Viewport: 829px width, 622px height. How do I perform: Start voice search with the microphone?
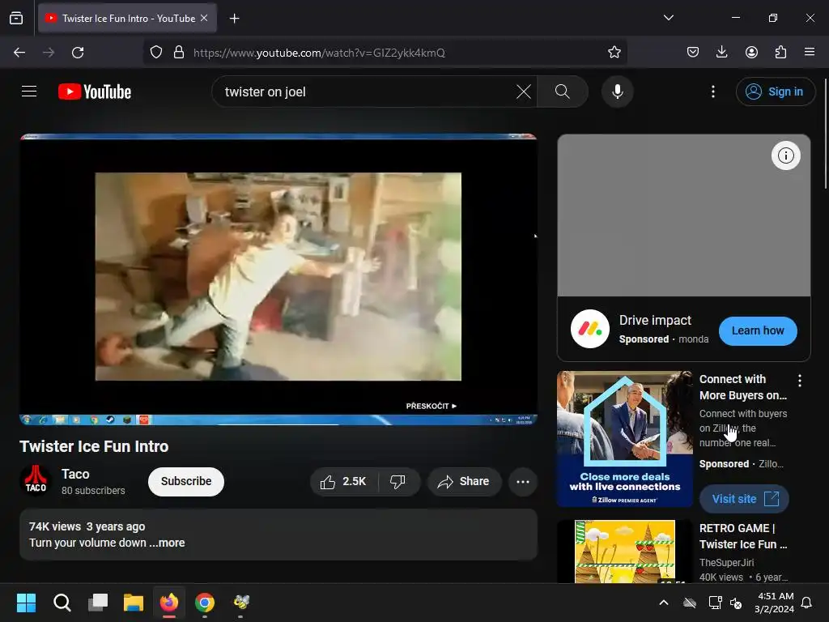[617, 92]
